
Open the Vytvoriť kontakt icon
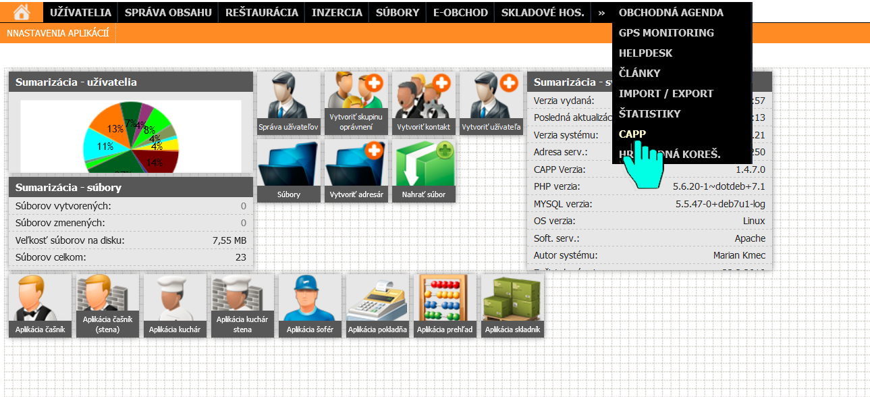(423, 103)
